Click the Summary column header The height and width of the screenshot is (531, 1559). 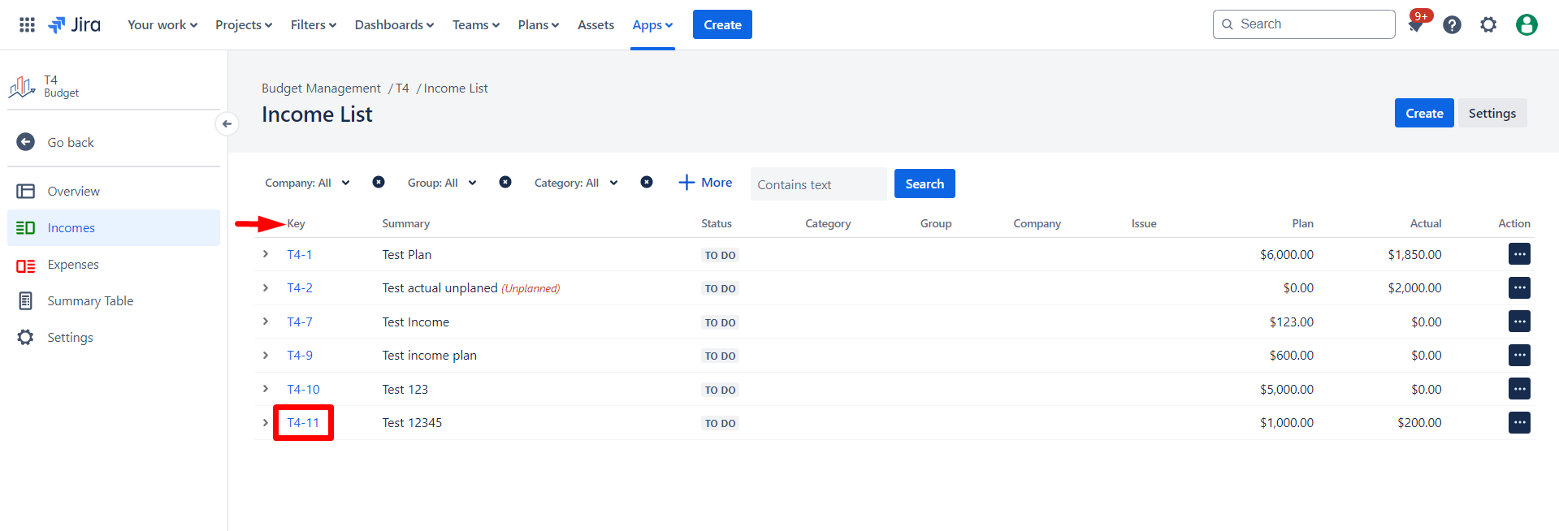tap(405, 223)
